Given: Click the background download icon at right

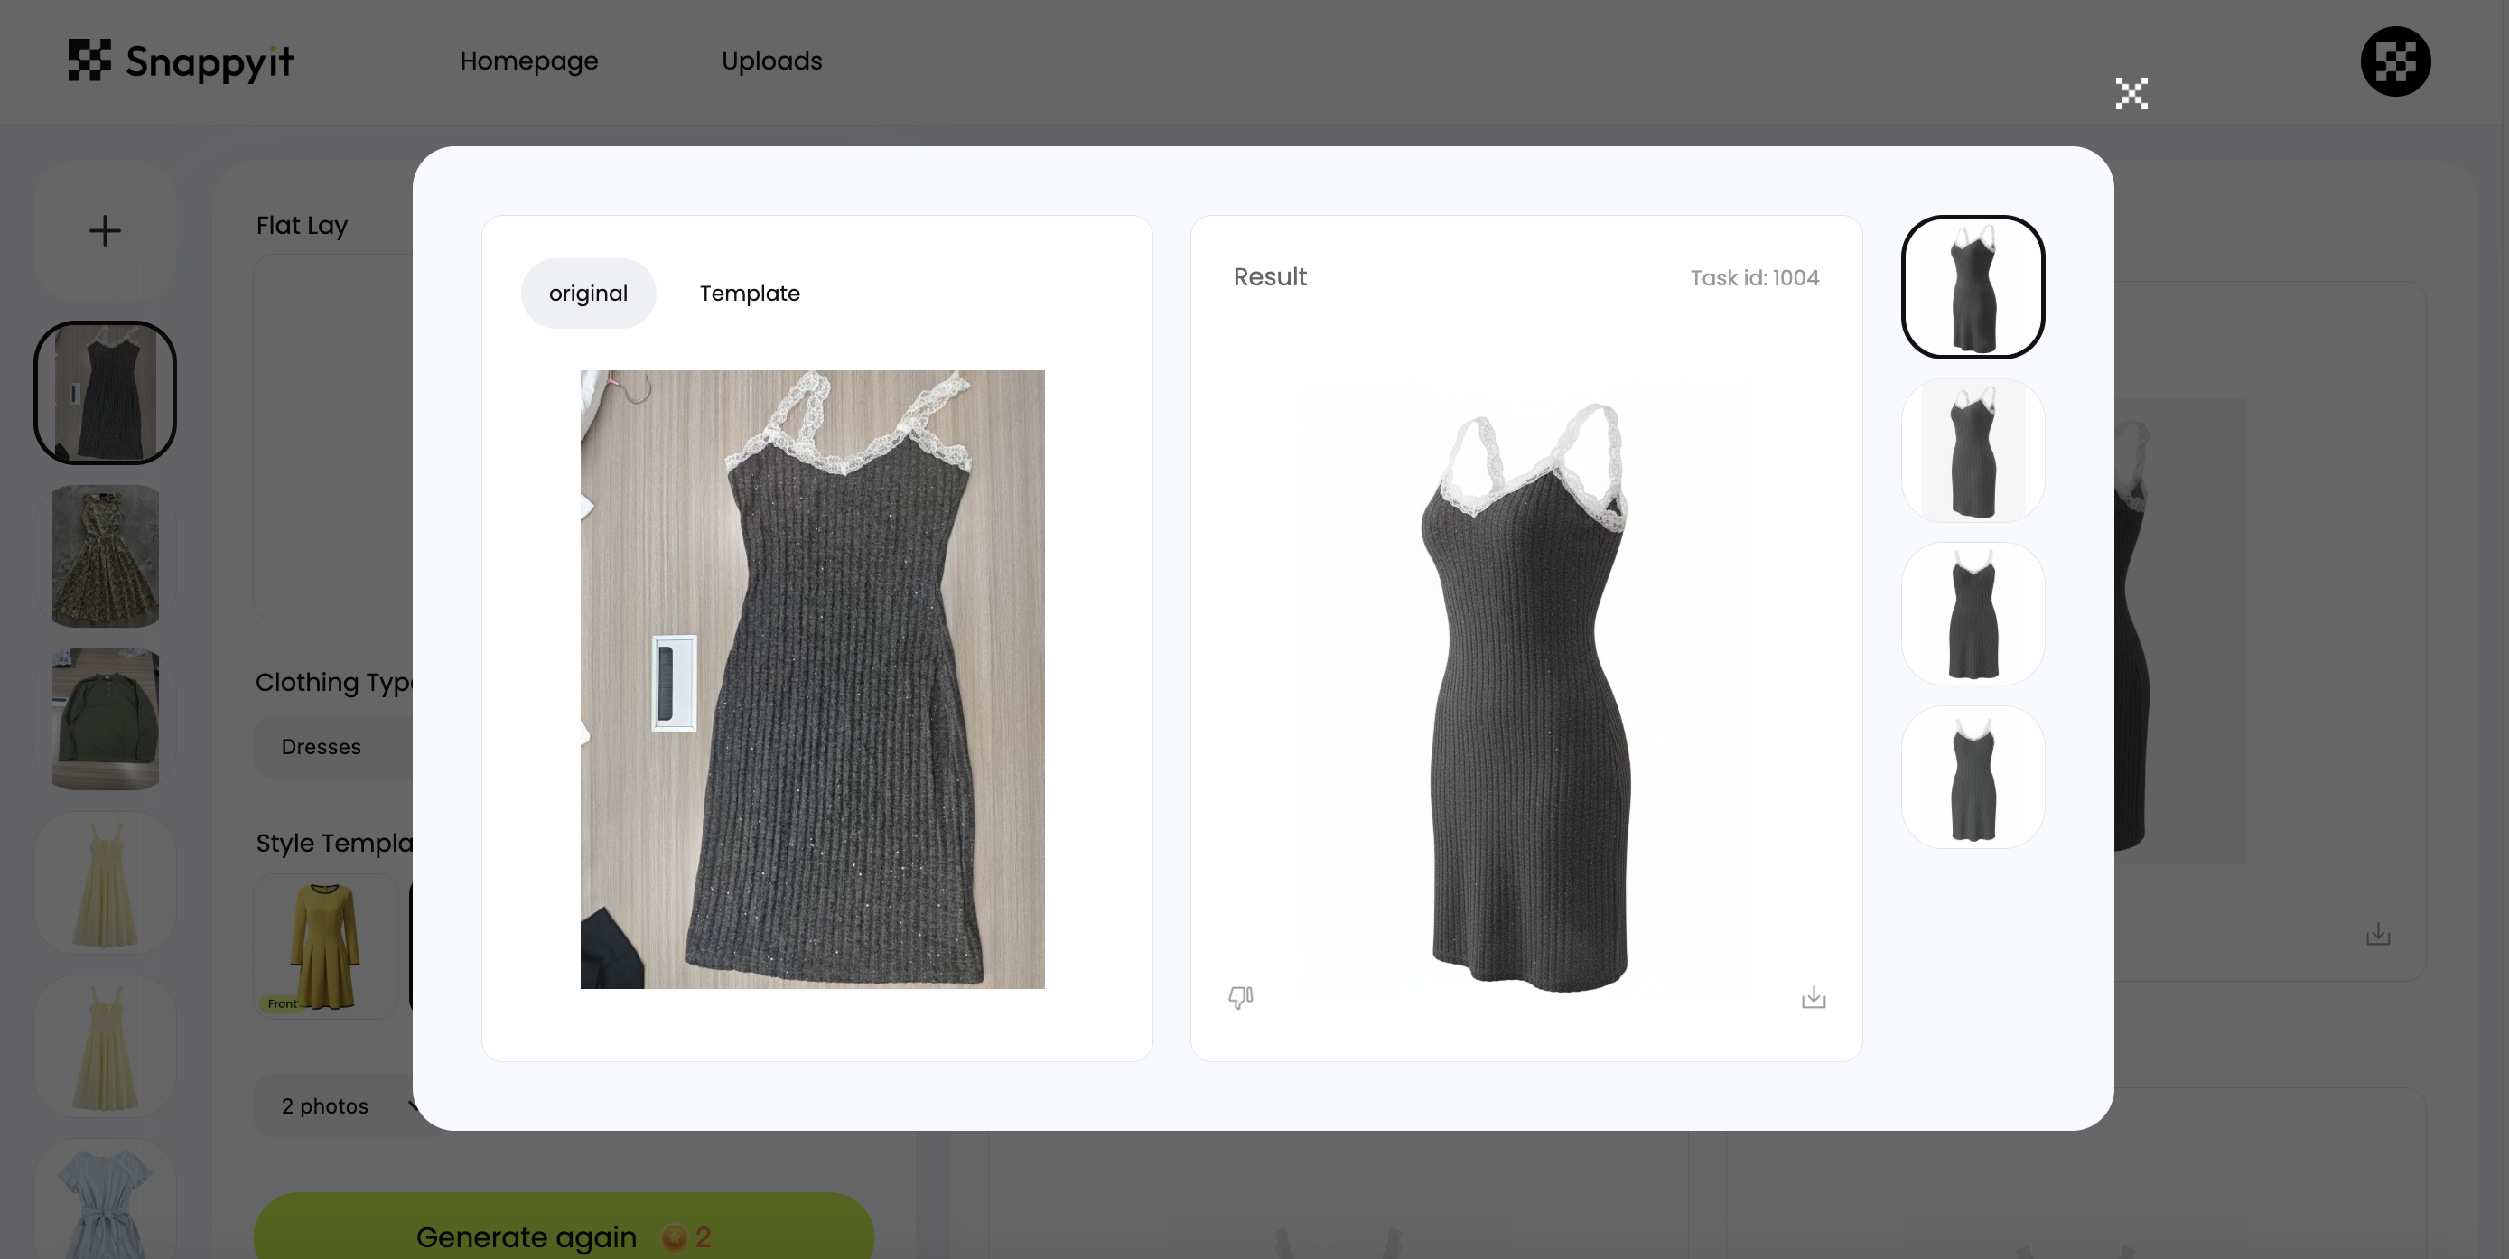Looking at the screenshot, I should click(2377, 935).
